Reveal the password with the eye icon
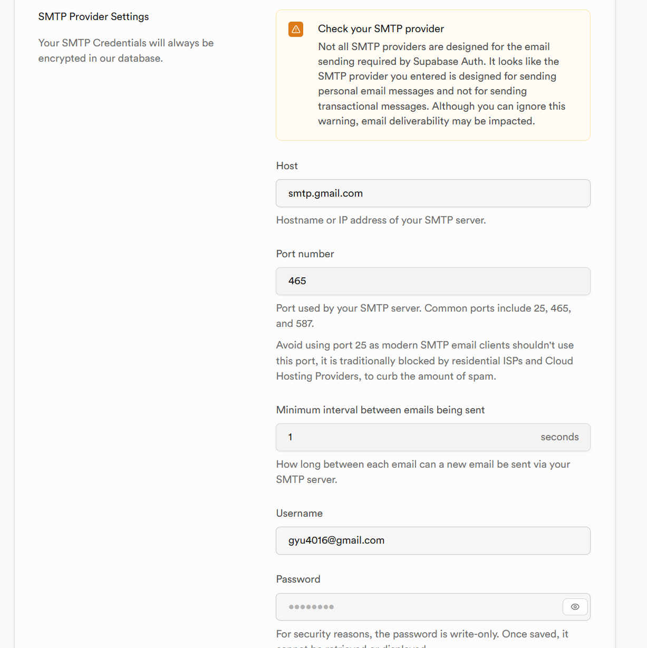 pyautogui.click(x=575, y=607)
